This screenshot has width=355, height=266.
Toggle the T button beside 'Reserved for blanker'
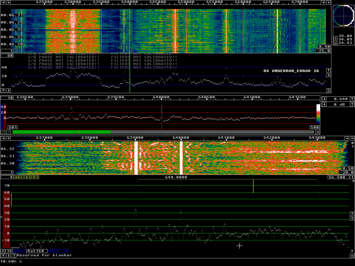point(14,255)
